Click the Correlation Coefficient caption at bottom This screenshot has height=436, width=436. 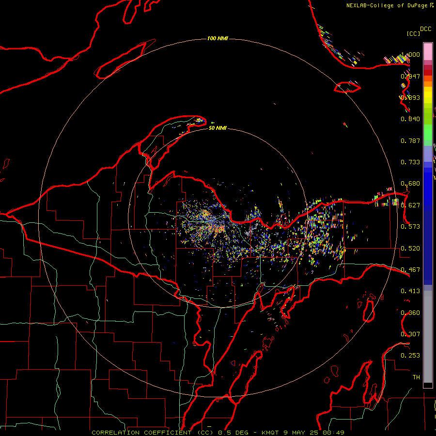[218, 433]
